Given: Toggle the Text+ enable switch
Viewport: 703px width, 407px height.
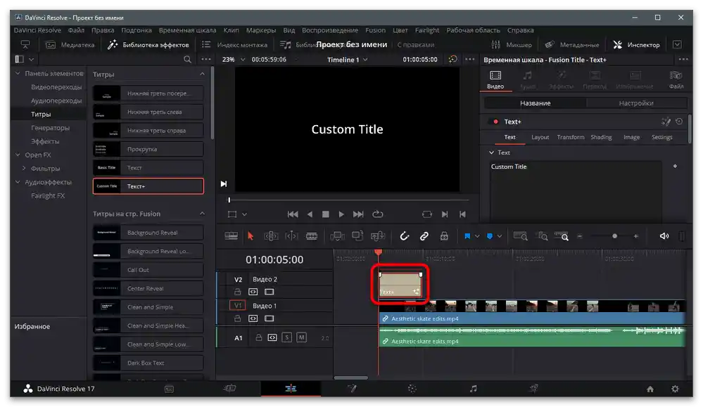Looking at the screenshot, I should pos(495,122).
